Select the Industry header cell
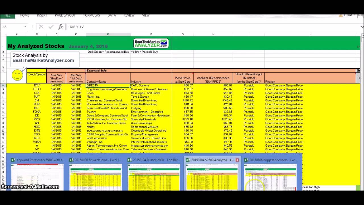 pos(151,78)
